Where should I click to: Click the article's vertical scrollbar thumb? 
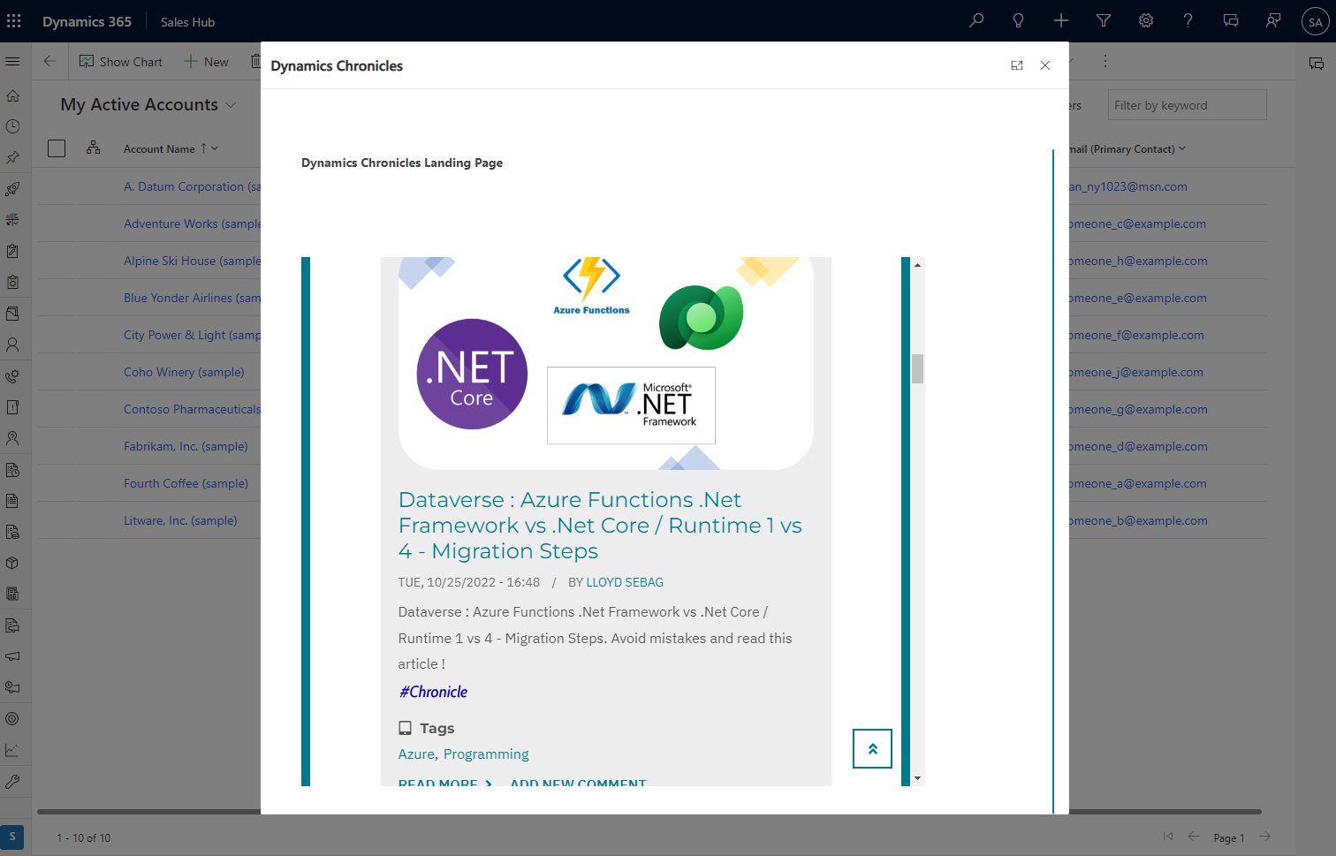point(918,368)
